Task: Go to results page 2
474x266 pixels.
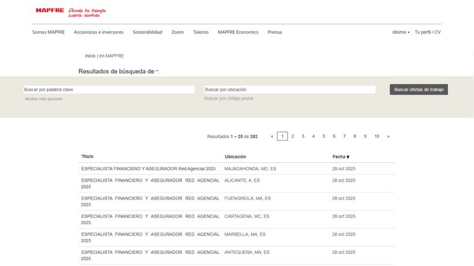Action: click(292, 136)
